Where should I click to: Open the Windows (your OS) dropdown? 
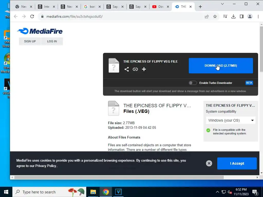tap(231, 120)
